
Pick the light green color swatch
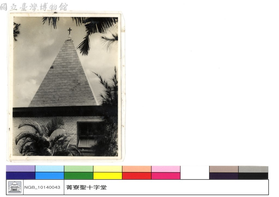(x=79, y=169)
